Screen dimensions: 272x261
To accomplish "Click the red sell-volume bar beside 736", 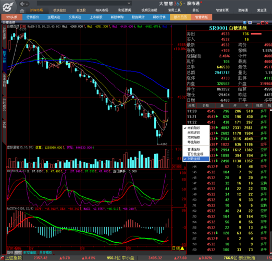I will [256, 34].
